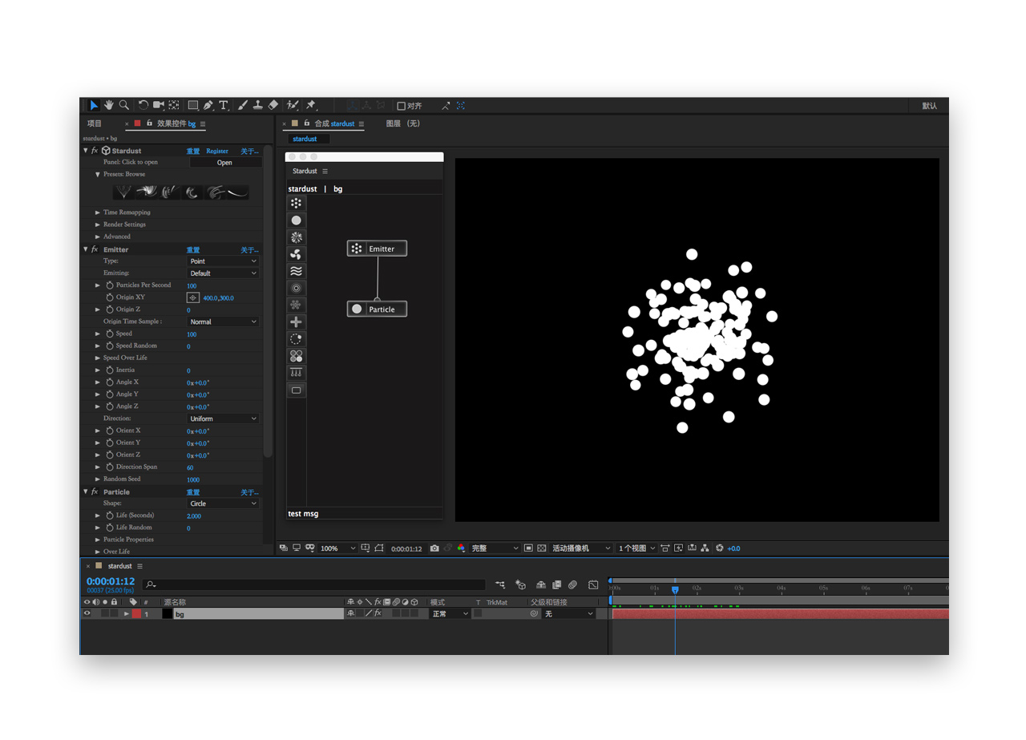Image resolution: width=1026 pixels, height=740 pixels.
Task: Click the four-circles icon in Stardust sidebar
Action: (297, 356)
